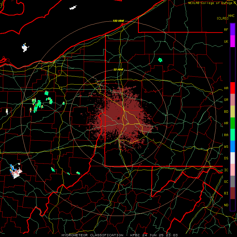
Task: Click the Hydrometeor Classification KPBZ title caption
Action: [120, 235]
